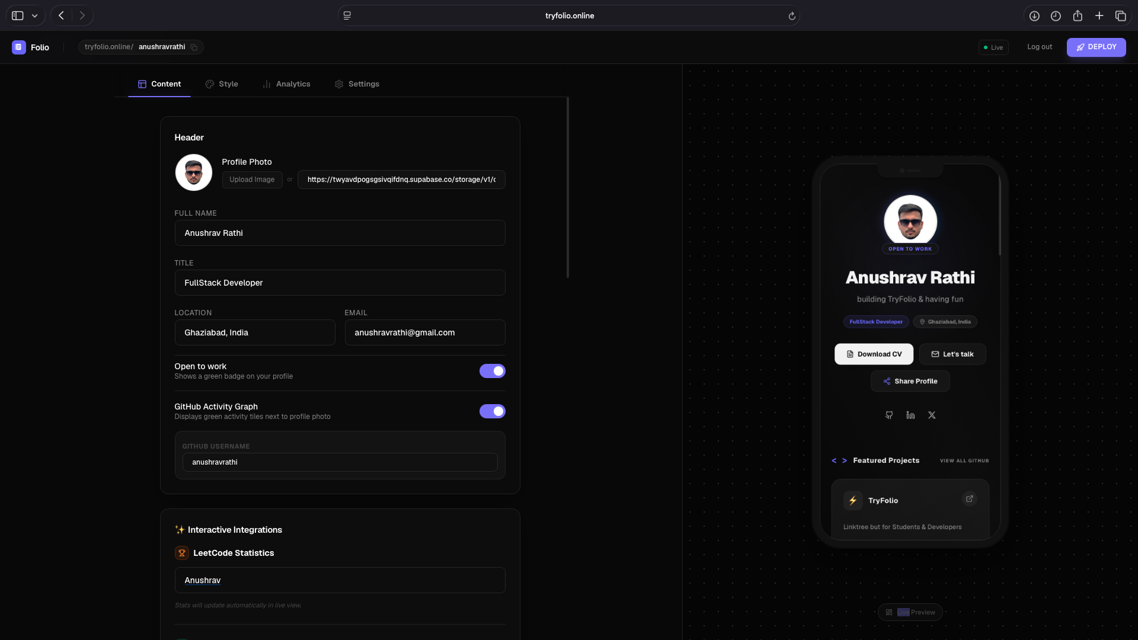Open the sidebar dropdown chevron
Screen dimensions: 1138x640
[x=35, y=16]
